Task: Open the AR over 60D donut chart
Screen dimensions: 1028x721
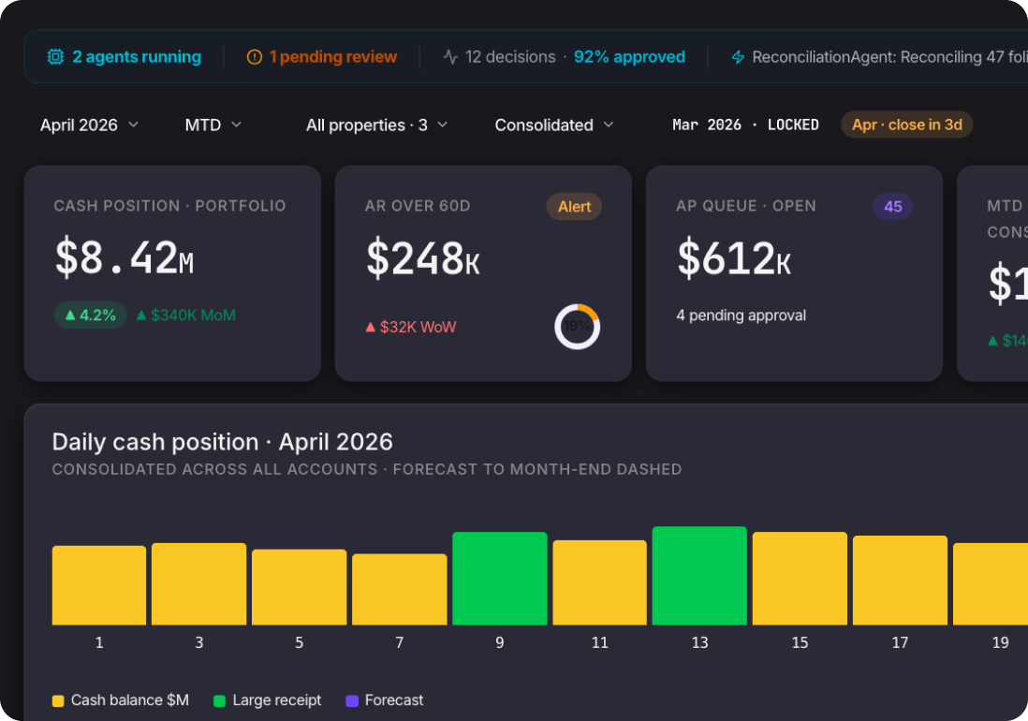Action: (x=577, y=327)
